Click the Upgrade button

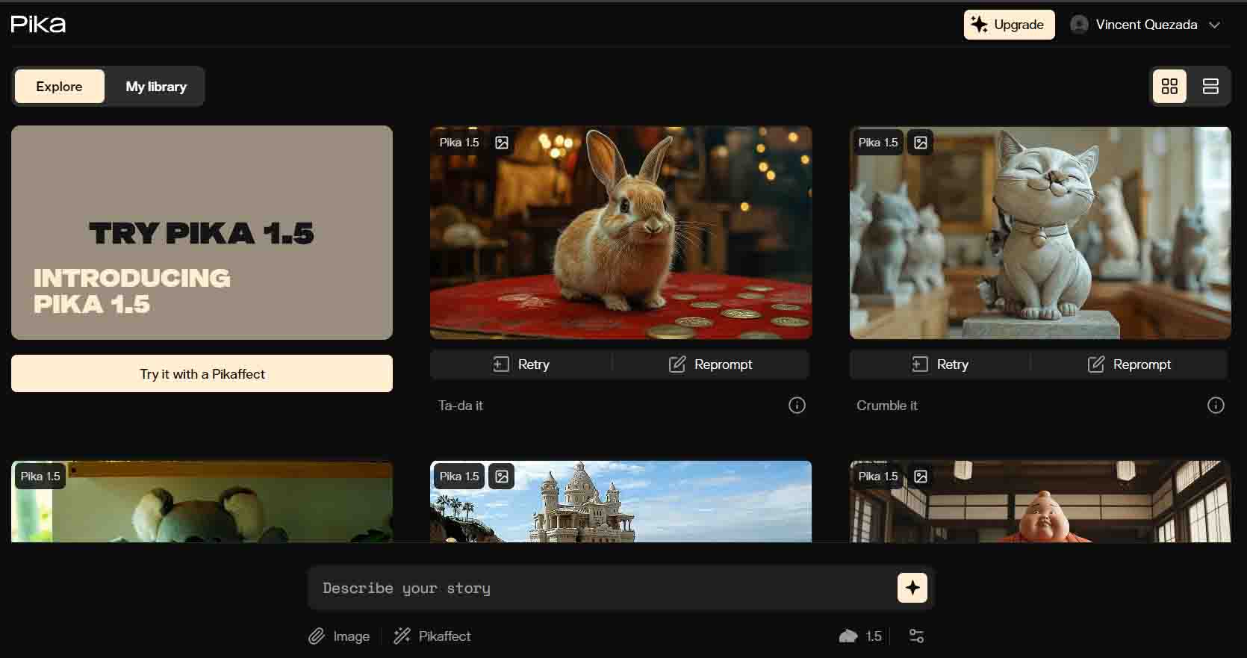coord(1009,25)
